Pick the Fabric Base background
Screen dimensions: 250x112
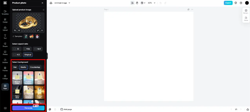17,92
